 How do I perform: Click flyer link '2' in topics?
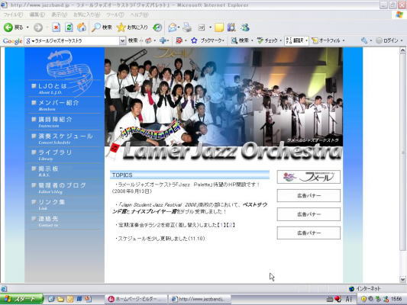[x=231, y=225]
